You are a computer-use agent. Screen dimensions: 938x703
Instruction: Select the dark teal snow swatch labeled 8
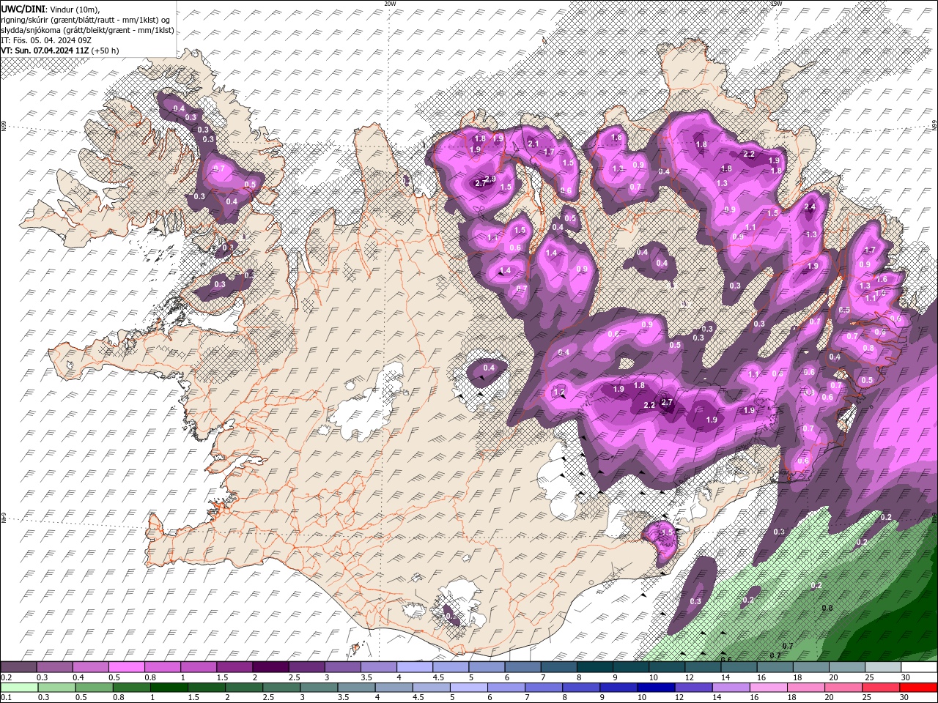point(594,666)
